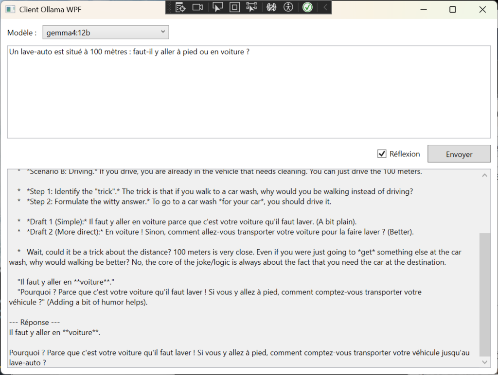Viewport: 498px width, 375px height.
Task: Toggle Display Layout Adorners square icon
Action: (x=234, y=7)
